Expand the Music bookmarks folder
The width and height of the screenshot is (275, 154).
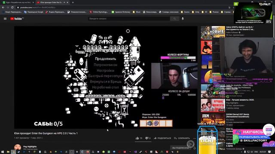click(x=137, y=12)
